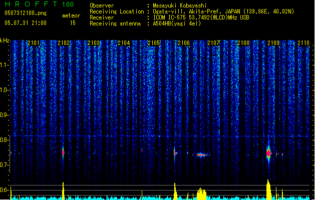315x200 pixels.
Task: Click the kHz axis unit label
Action: tap(5, 40)
